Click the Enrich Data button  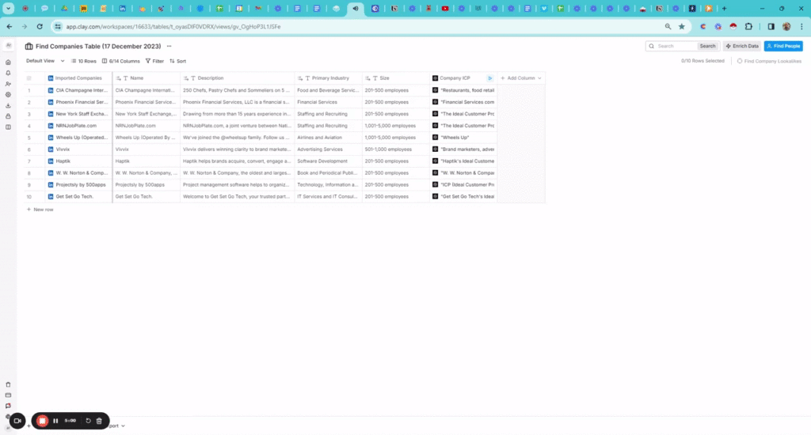(x=741, y=46)
